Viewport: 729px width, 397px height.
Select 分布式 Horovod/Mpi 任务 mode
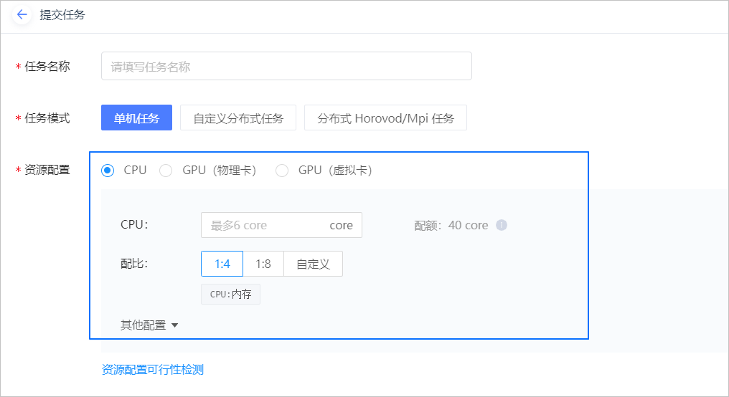coord(385,118)
